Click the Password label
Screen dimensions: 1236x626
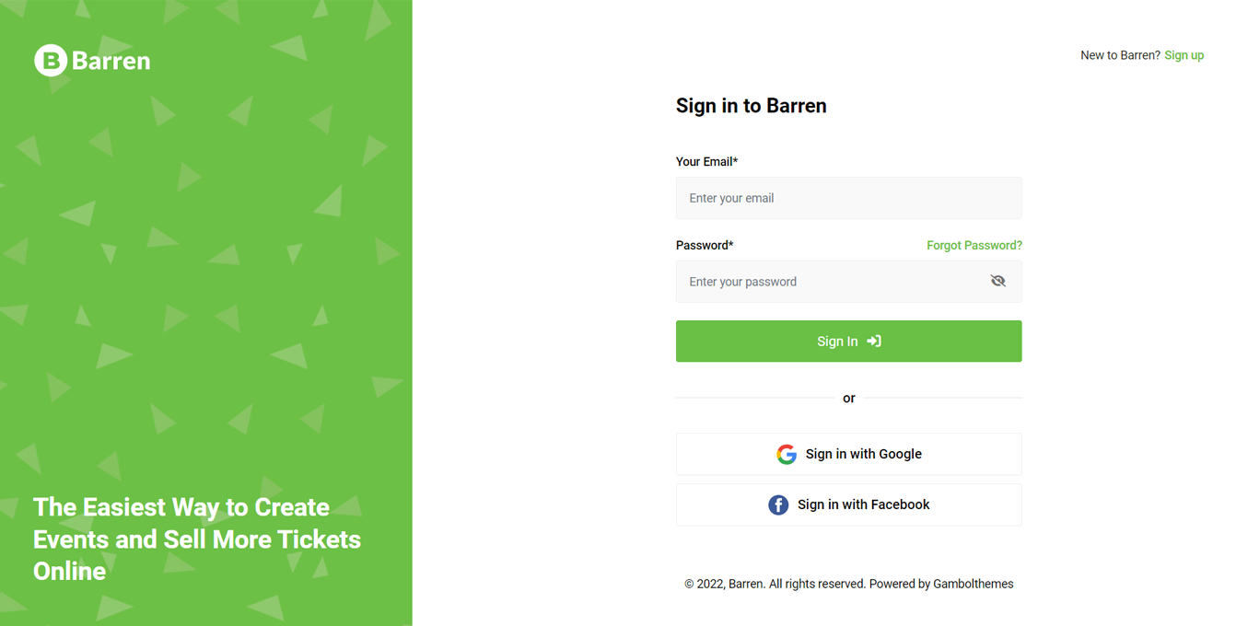pos(705,246)
